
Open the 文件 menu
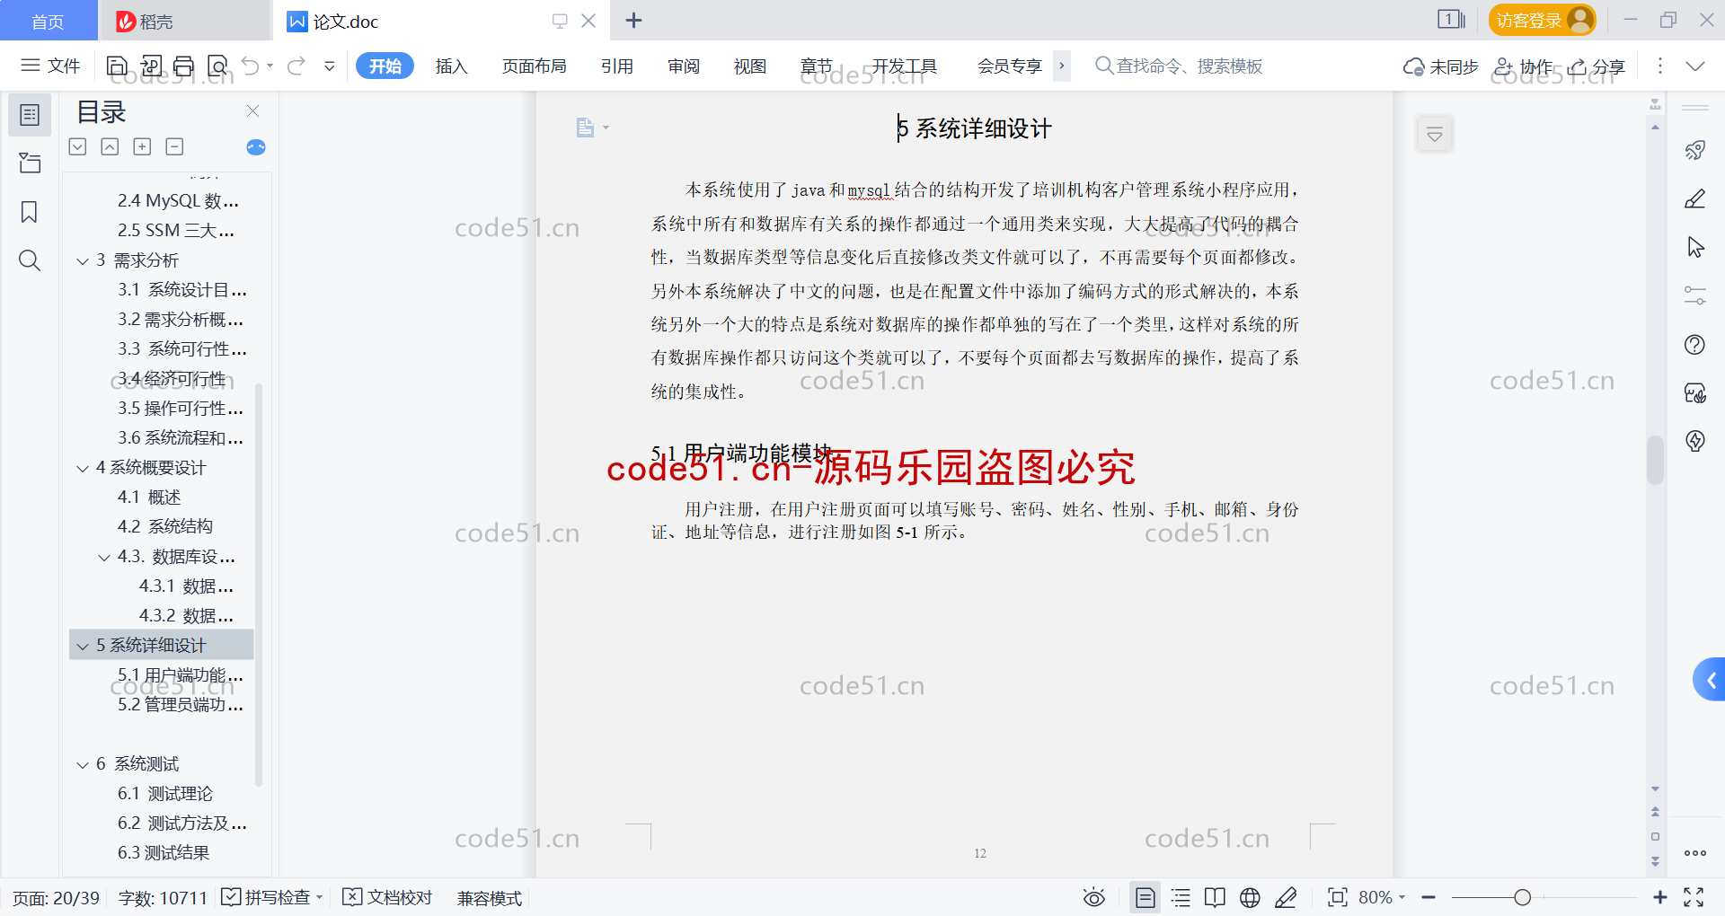point(51,66)
